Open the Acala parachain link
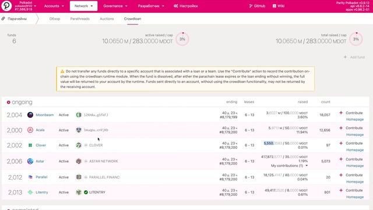This screenshot has width=373, height=210. point(40,130)
